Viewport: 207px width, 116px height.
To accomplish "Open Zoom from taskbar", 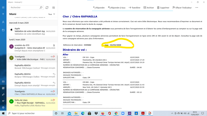I will coord(123,113).
